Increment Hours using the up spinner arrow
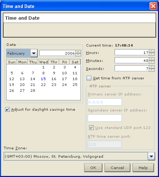 (152, 51)
